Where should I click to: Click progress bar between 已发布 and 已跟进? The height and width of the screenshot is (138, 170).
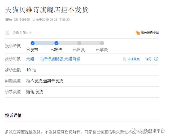click(x=44, y=43)
